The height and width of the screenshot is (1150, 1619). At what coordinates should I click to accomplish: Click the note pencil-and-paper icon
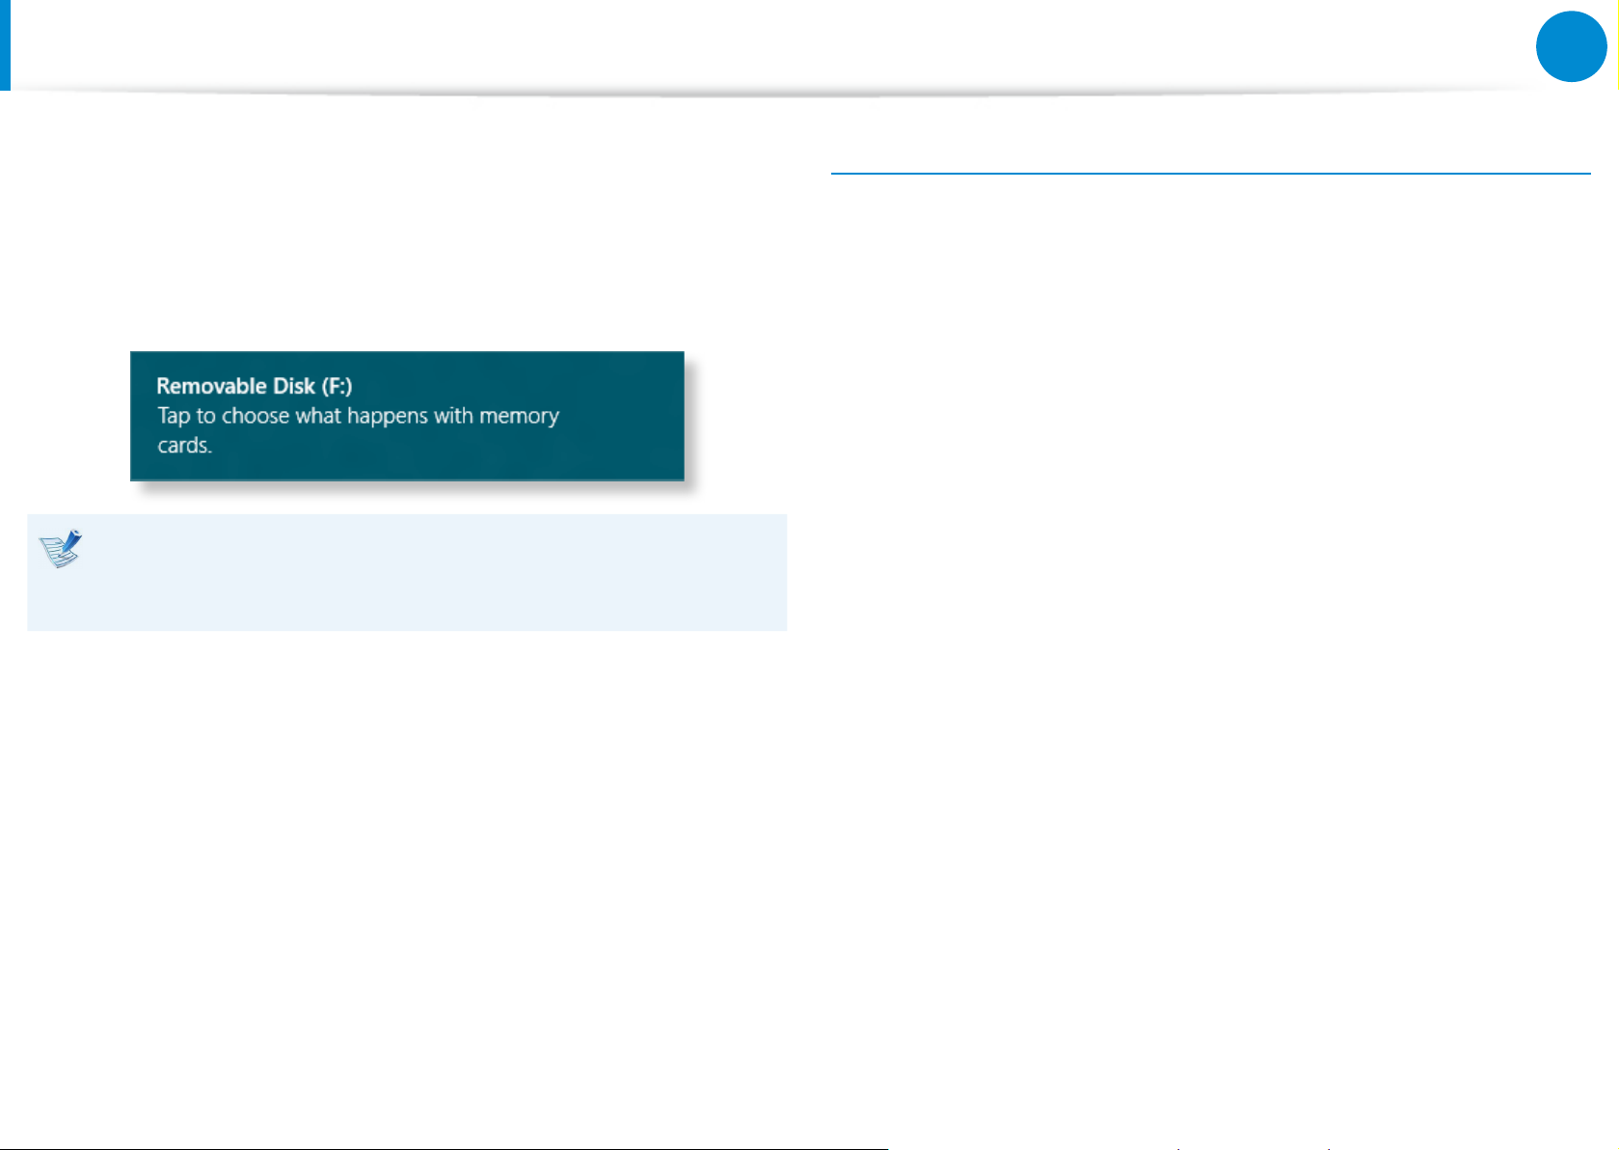(61, 548)
